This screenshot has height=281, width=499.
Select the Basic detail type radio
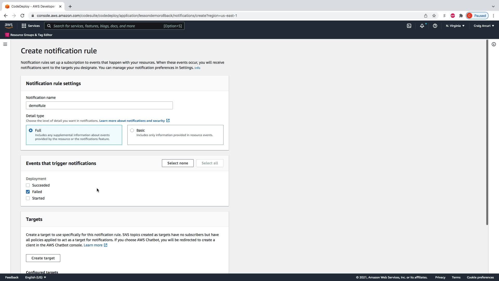tap(132, 130)
